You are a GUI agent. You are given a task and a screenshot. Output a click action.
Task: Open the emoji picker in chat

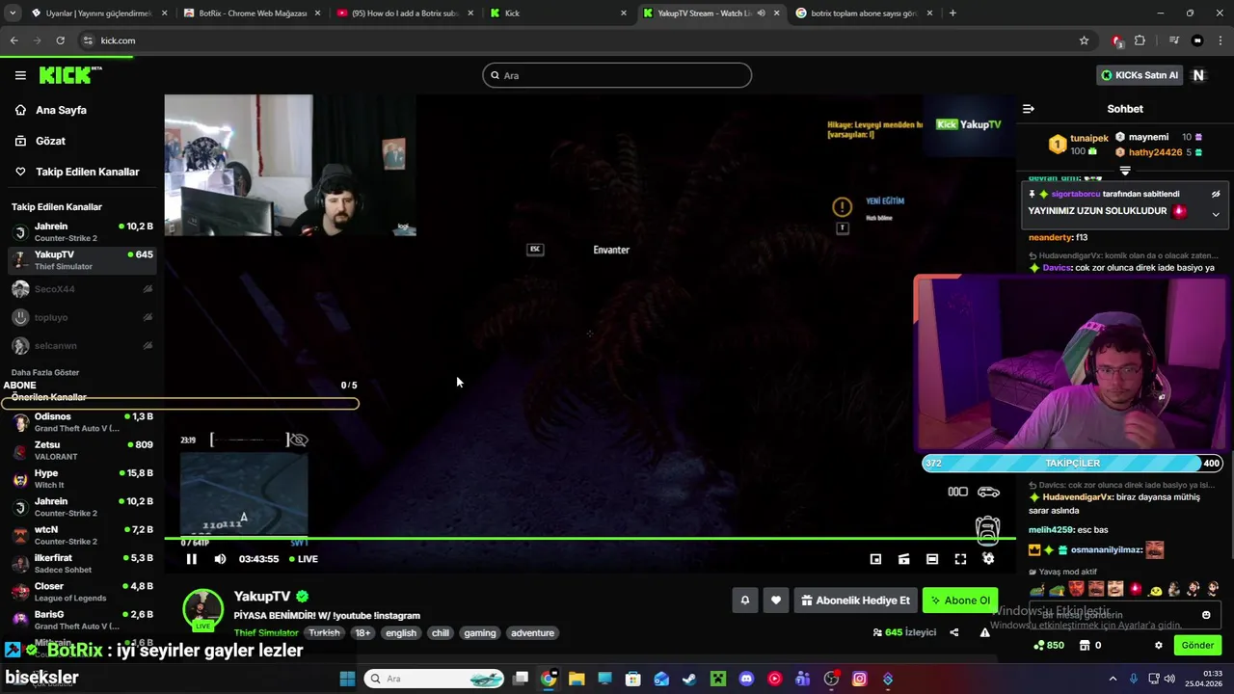tap(1206, 615)
